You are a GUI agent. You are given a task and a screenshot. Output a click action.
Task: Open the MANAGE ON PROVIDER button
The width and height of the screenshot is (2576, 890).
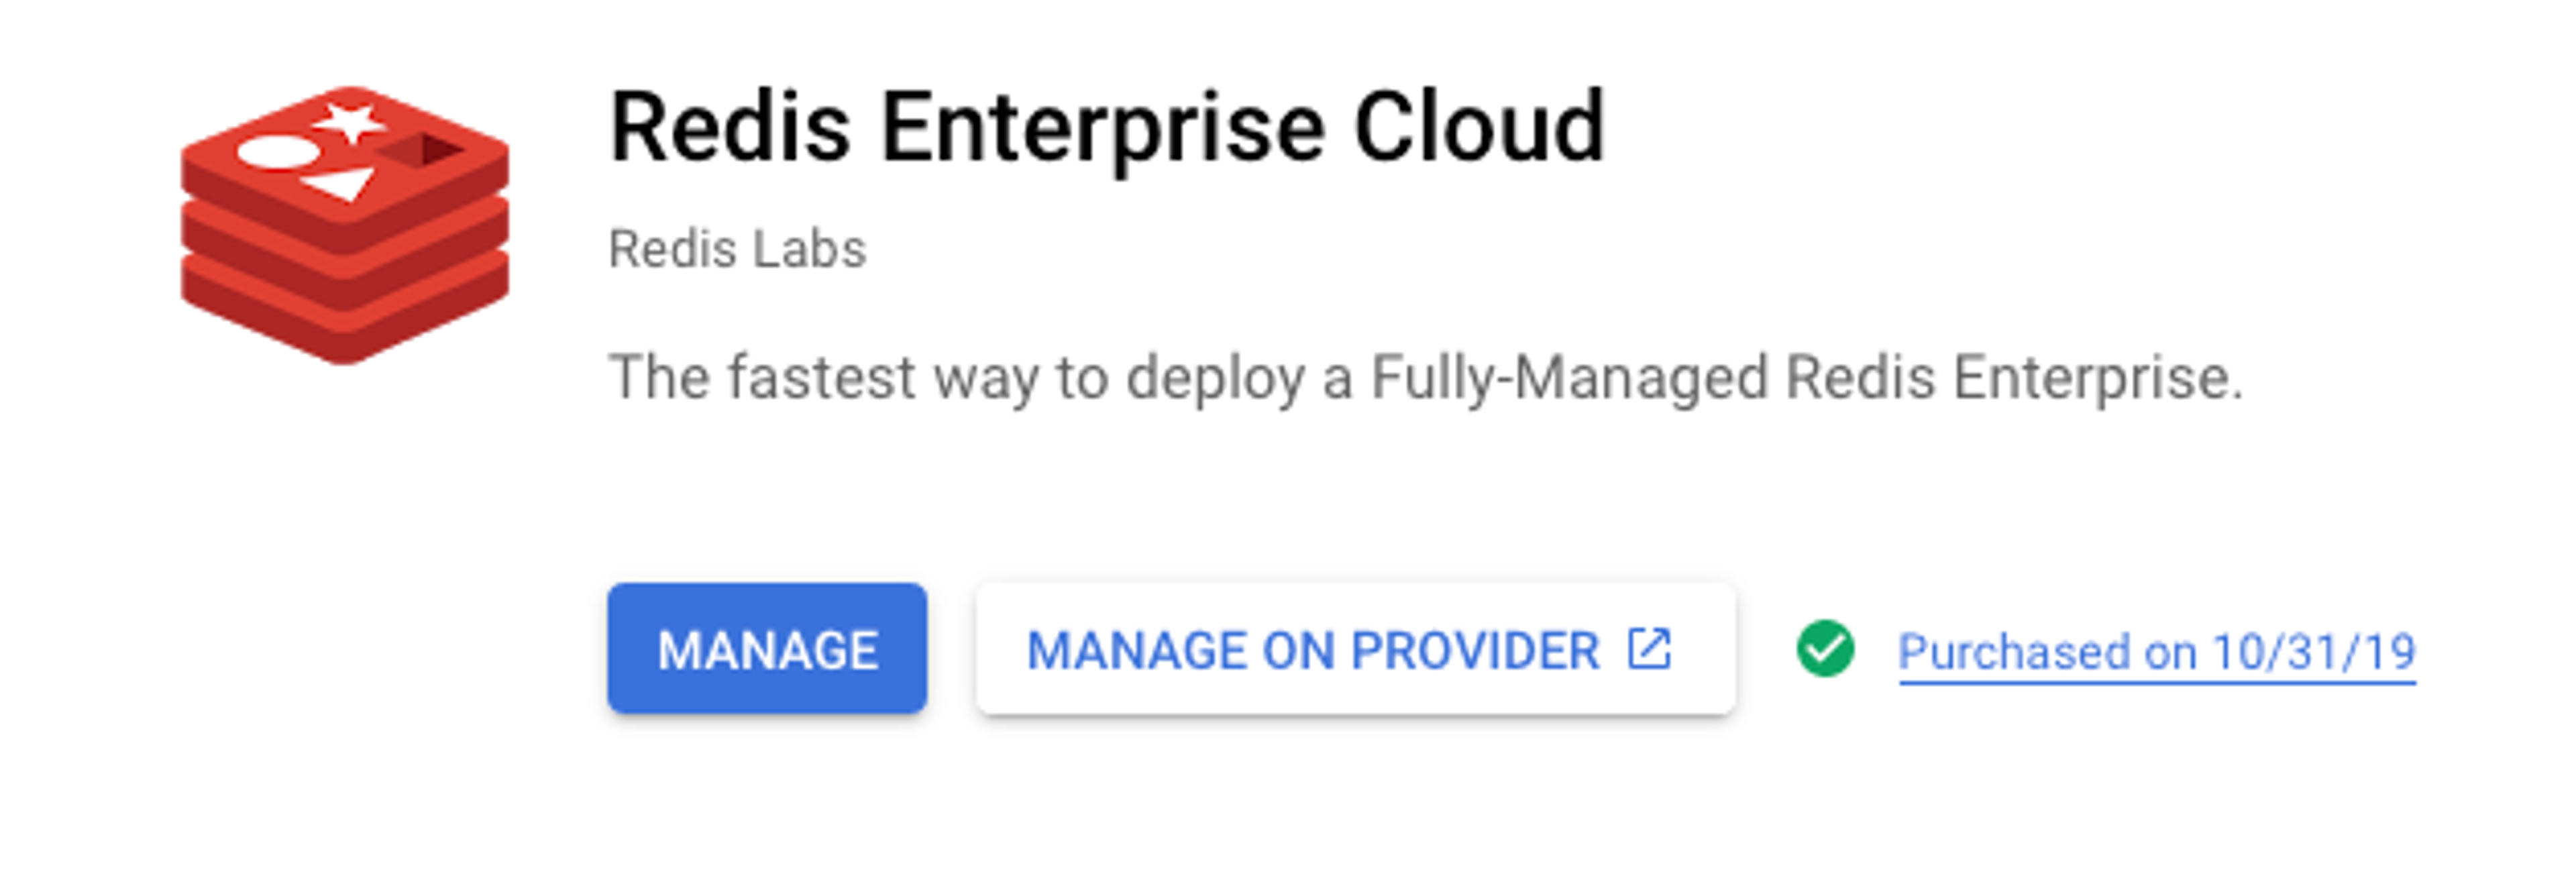pyautogui.click(x=1356, y=649)
